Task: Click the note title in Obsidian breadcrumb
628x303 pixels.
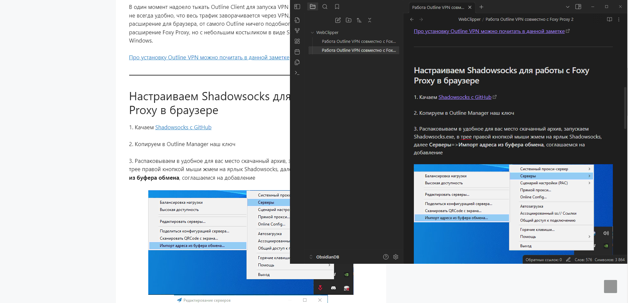Action: [x=529, y=19]
